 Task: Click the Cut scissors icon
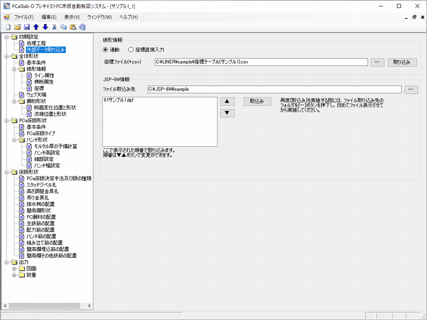pos(54,27)
